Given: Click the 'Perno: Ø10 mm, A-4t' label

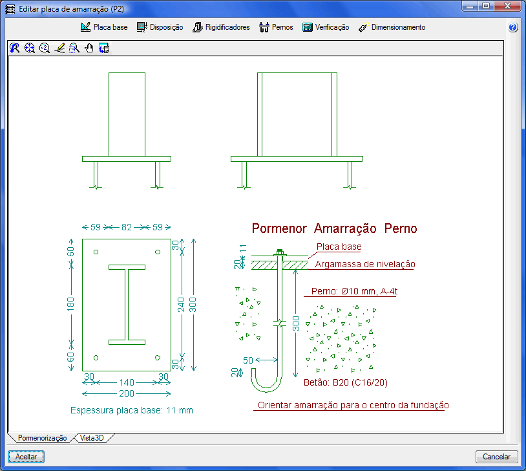Looking at the screenshot, I should [x=354, y=291].
